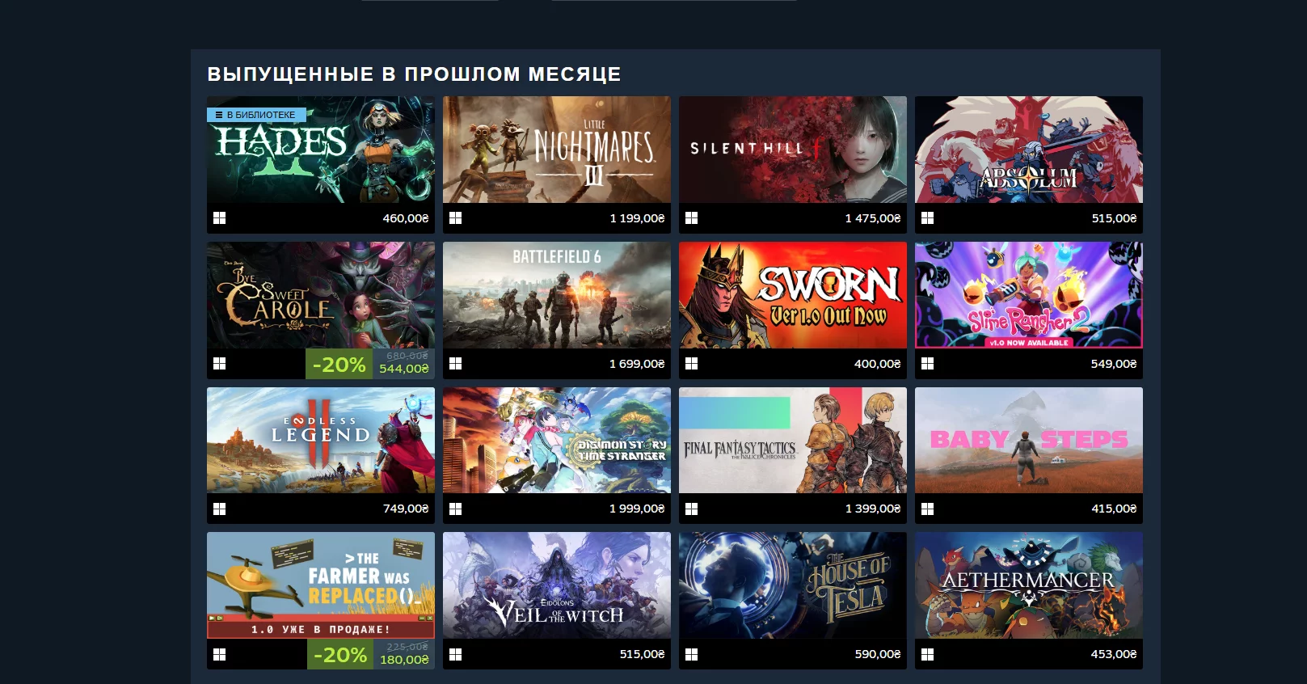Screen dimensions: 1307x684
Task: Click Windows icon under Little Nightmares III
Action: (x=455, y=218)
